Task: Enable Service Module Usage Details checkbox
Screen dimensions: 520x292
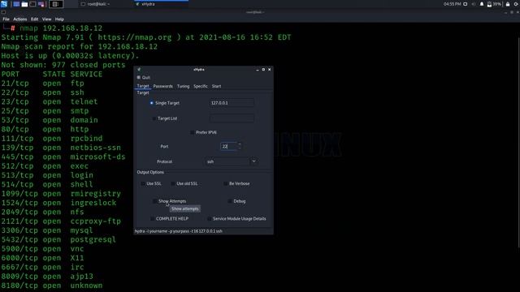Action: 210,218
